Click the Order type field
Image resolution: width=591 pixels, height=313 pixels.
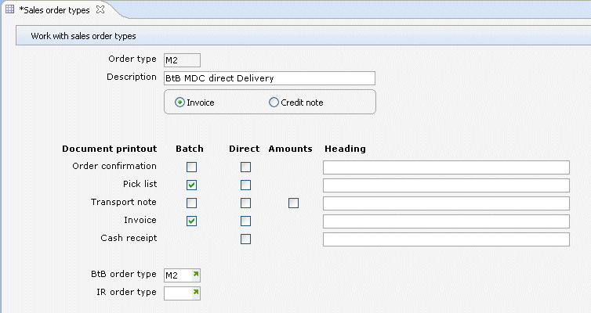coord(182,60)
